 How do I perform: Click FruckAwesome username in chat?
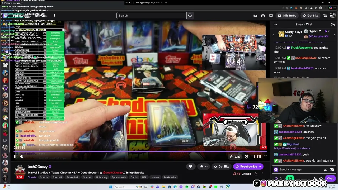pos(302,47)
